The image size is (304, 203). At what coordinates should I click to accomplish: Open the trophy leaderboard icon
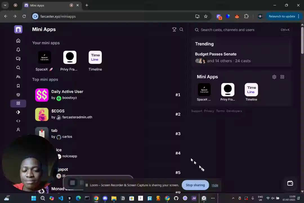pos(174,30)
